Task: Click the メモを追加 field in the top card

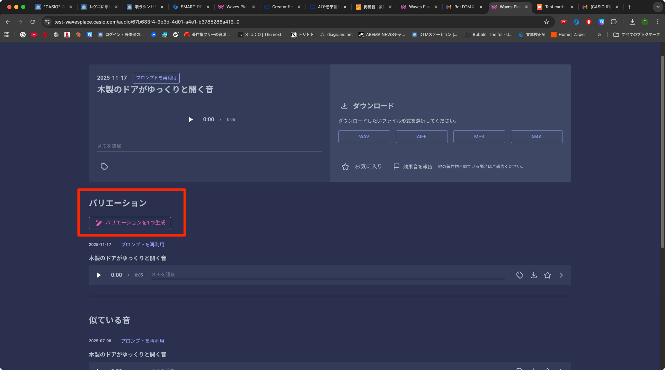Action: point(209,147)
